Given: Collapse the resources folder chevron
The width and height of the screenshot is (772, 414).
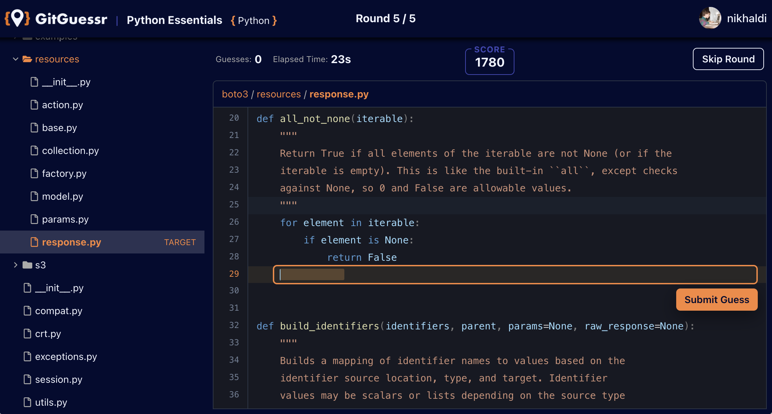Looking at the screenshot, I should pyautogui.click(x=15, y=59).
